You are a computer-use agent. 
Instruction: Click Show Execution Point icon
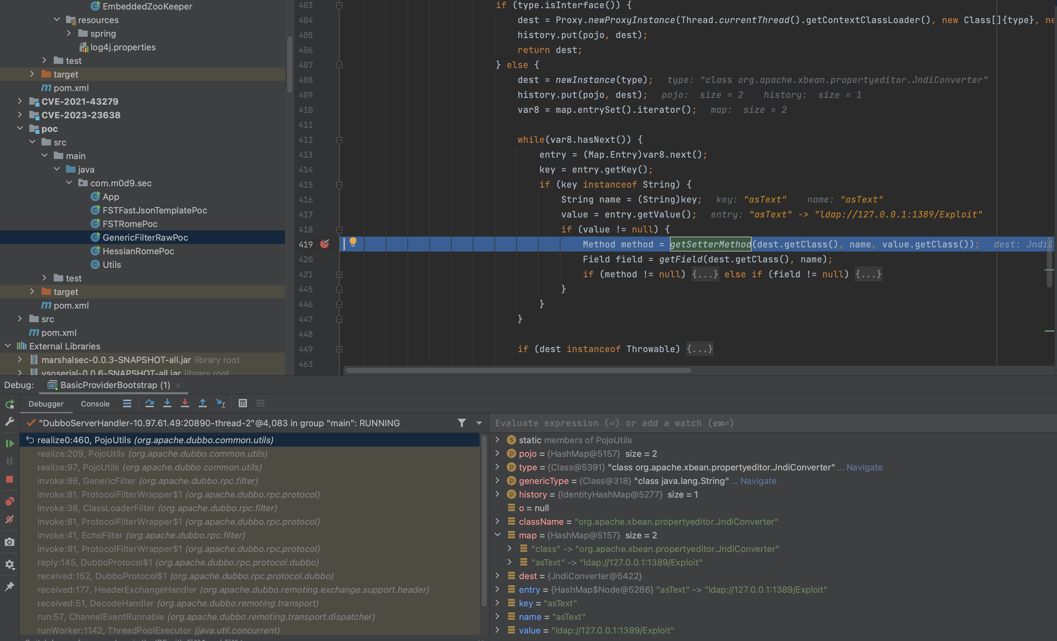(x=127, y=403)
